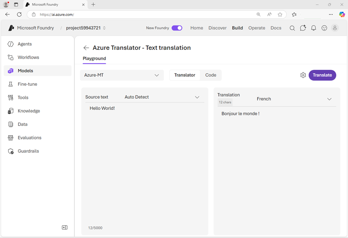Open browser zoom magnifier icon
The height and width of the screenshot is (238, 348).
(258, 14)
